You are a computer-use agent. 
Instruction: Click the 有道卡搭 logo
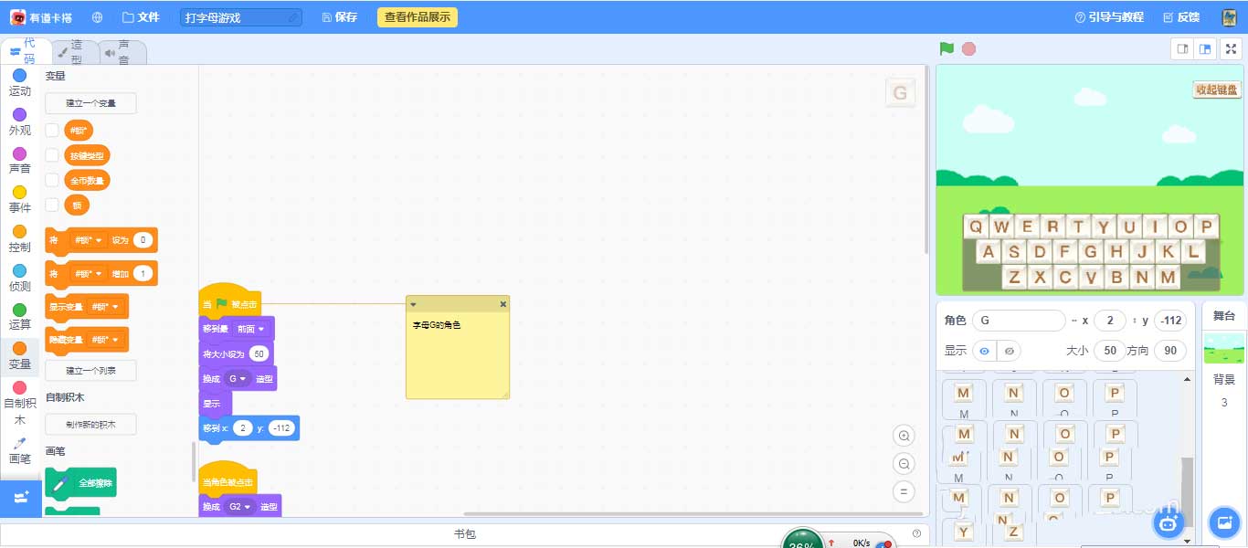click(43, 17)
